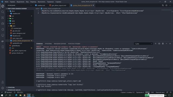The width and height of the screenshot is (173, 97).
Task: Open the Accounts menu icon
Action: pyautogui.click(x=3, y=82)
